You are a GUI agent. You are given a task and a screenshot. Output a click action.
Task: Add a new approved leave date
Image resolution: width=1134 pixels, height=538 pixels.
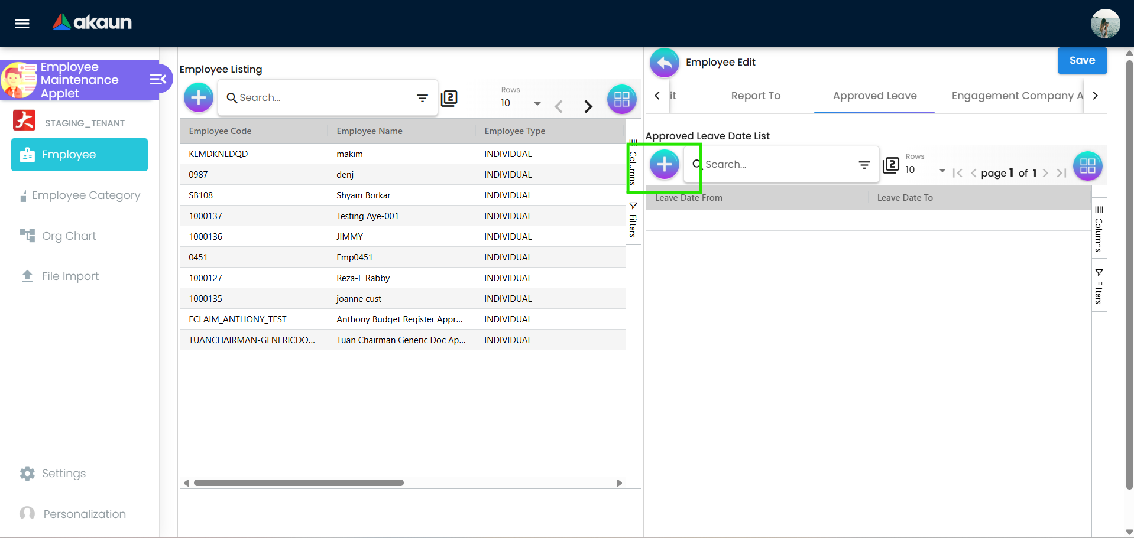point(664,164)
